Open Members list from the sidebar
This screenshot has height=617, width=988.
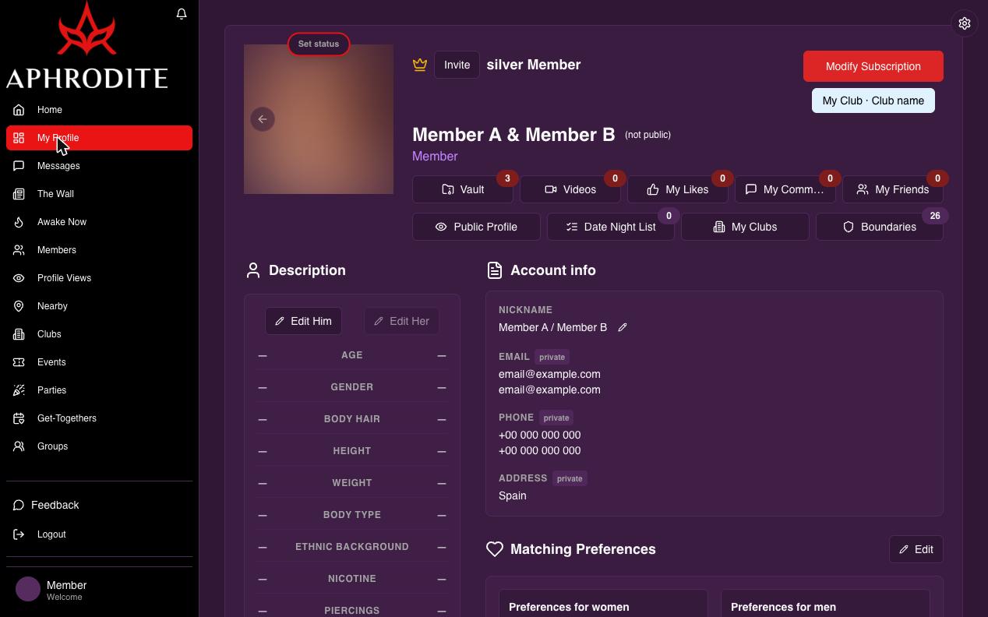coord(100,250)
